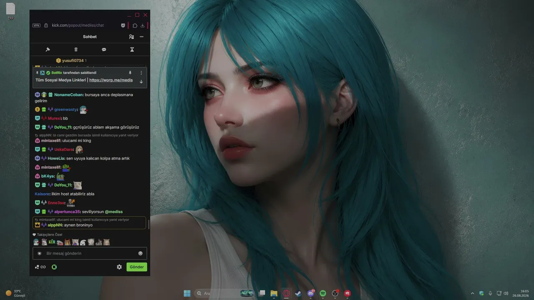The height and width of the screenshot is (300, 534).
Task: Click the Kaisore username
Action: tap(42, 194)
